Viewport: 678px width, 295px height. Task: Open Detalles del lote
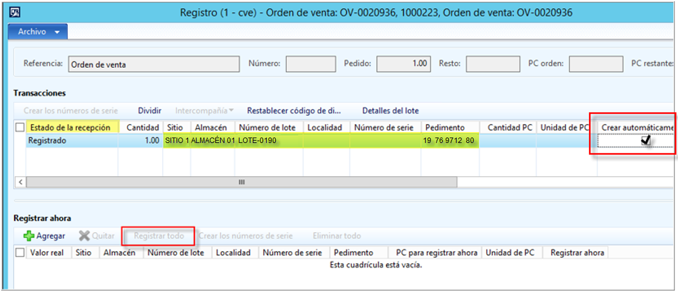tap(391, 111)
